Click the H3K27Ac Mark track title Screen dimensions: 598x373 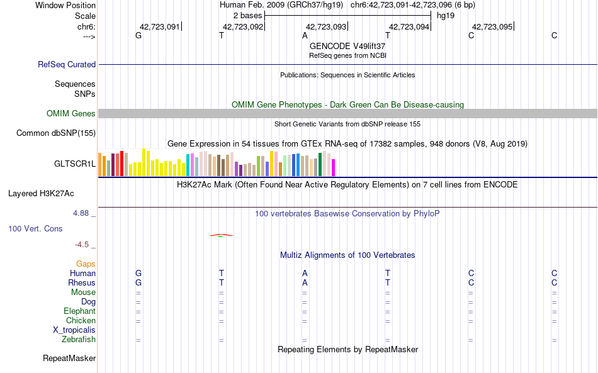[347, 185]
